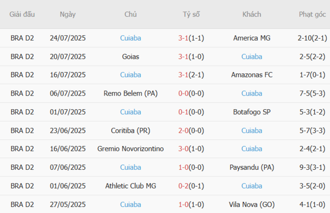
Task: Click the 2-0(0-0) score result
Action: 191,131
